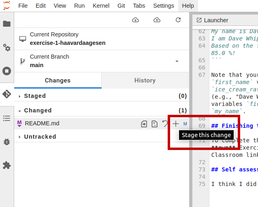This screenshot has height=207, width=258.
Task: Open the Current Branch dropdown arrow
Action: point(177,61)
